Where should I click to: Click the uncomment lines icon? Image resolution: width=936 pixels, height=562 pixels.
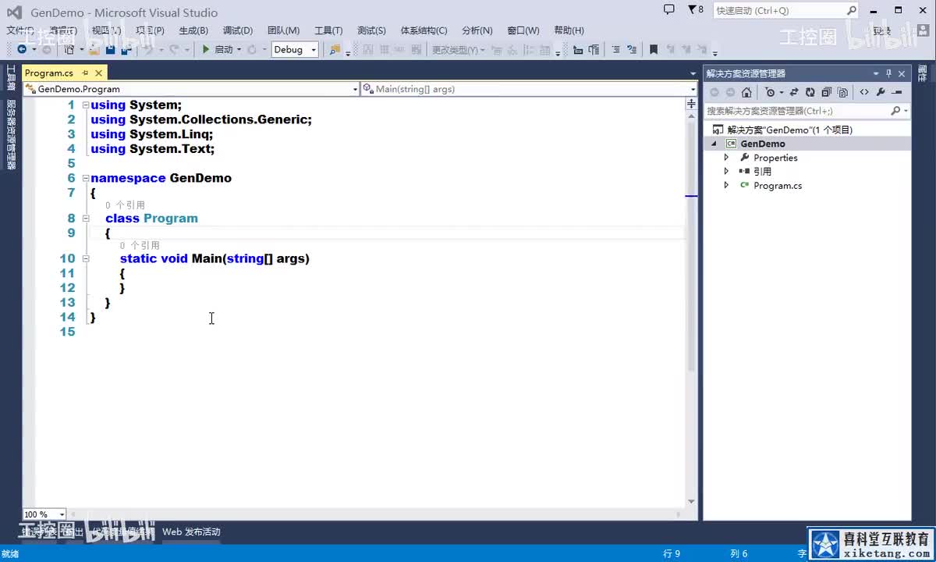pos(633,49)
